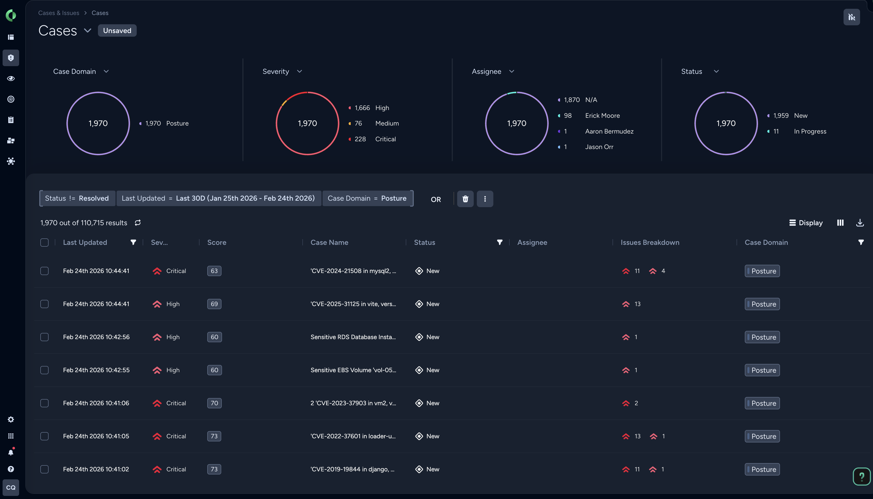Toggle the select-all checkbox in table header
The height and width of the screenshot is (499, 873).
click(44, 242)
